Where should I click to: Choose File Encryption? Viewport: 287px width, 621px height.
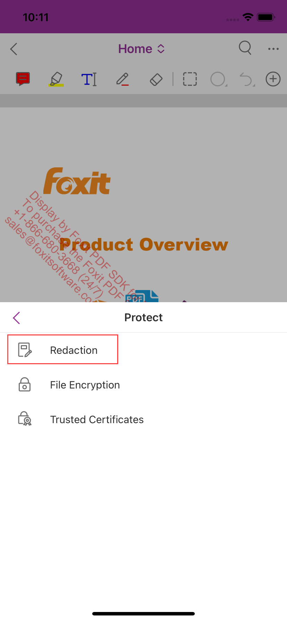coord(85,385)
